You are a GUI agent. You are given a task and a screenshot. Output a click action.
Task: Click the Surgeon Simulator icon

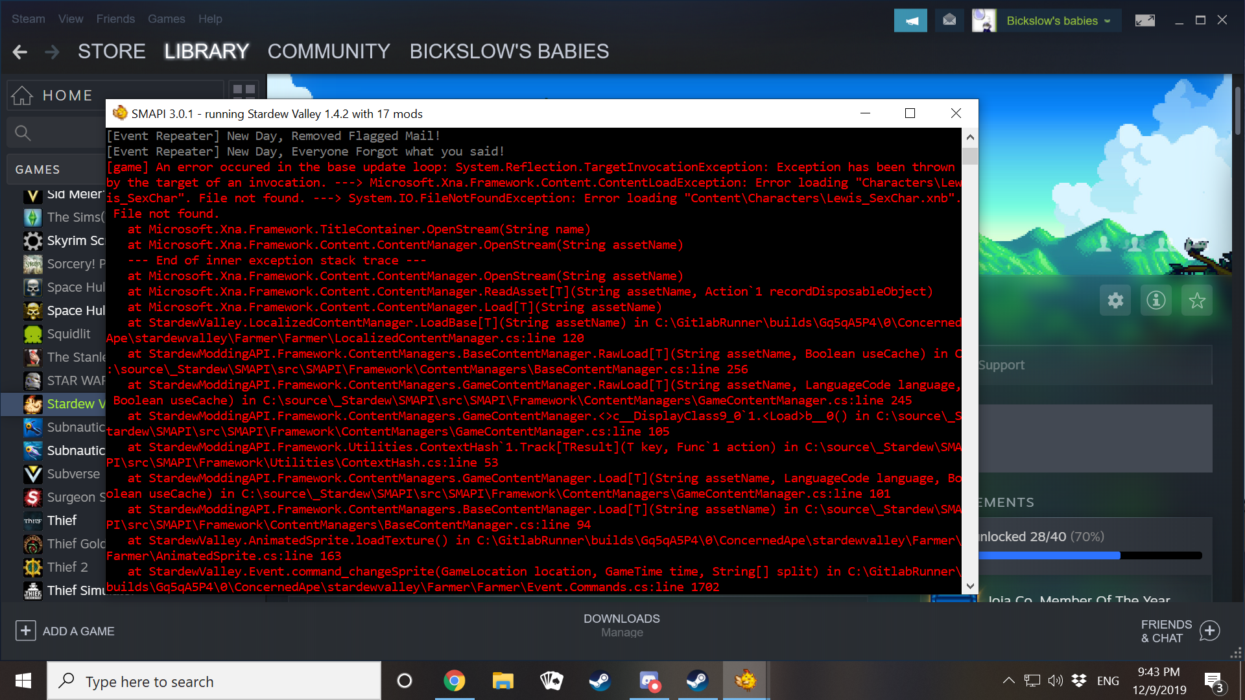(33, 498)
